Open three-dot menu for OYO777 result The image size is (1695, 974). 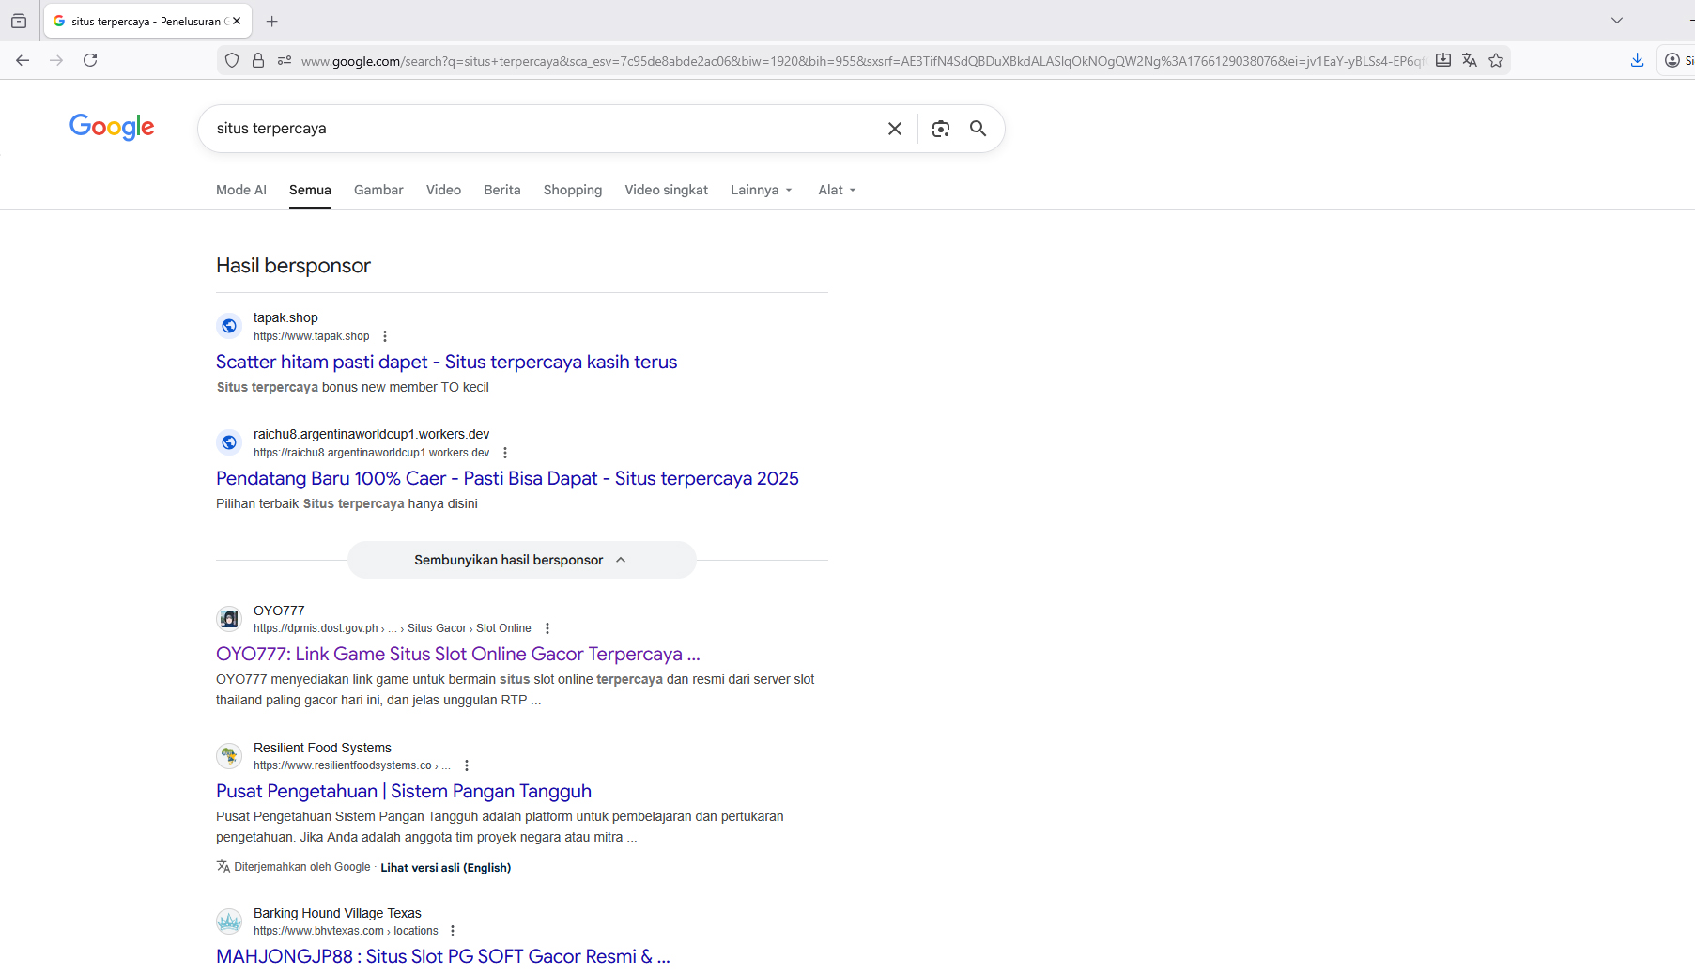pos(547,628)
